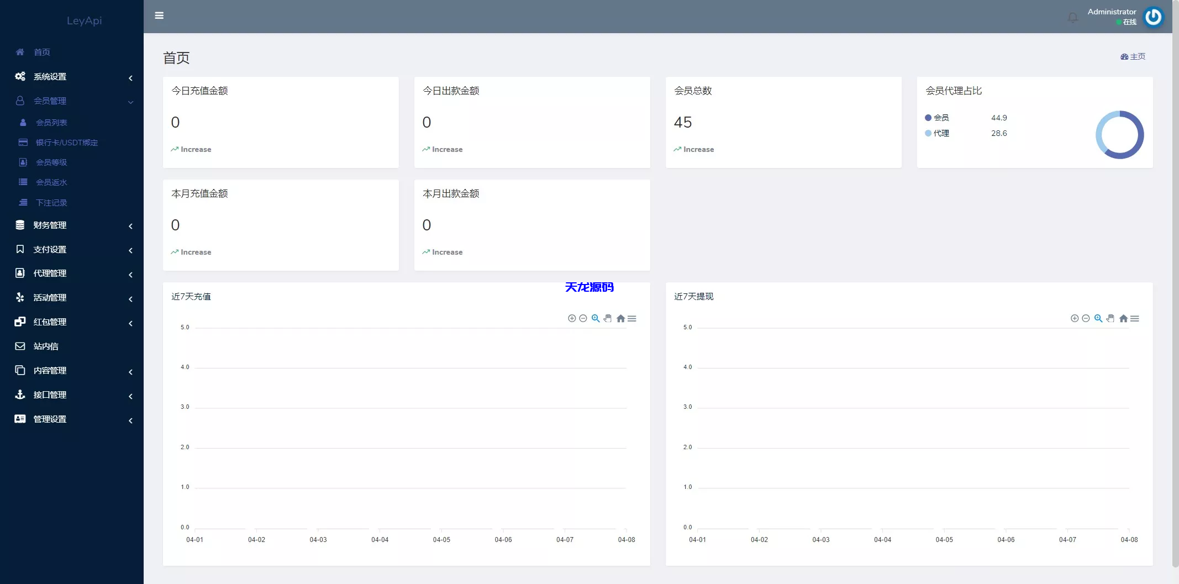Click the notification bell icon in top bar
Viewport: 1179px width, 584px height.
pyautogui.click(x=1072, y=17)
